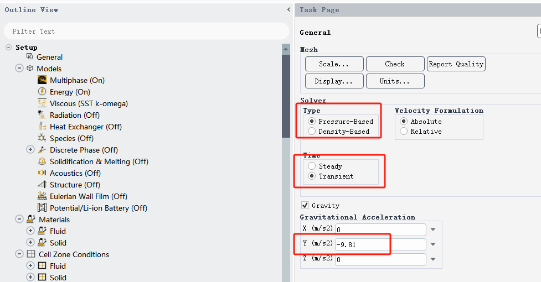Click the Potential/Li-ion Battery icon
The height and width of the screenshot is (282, 541).
(42, 208)
